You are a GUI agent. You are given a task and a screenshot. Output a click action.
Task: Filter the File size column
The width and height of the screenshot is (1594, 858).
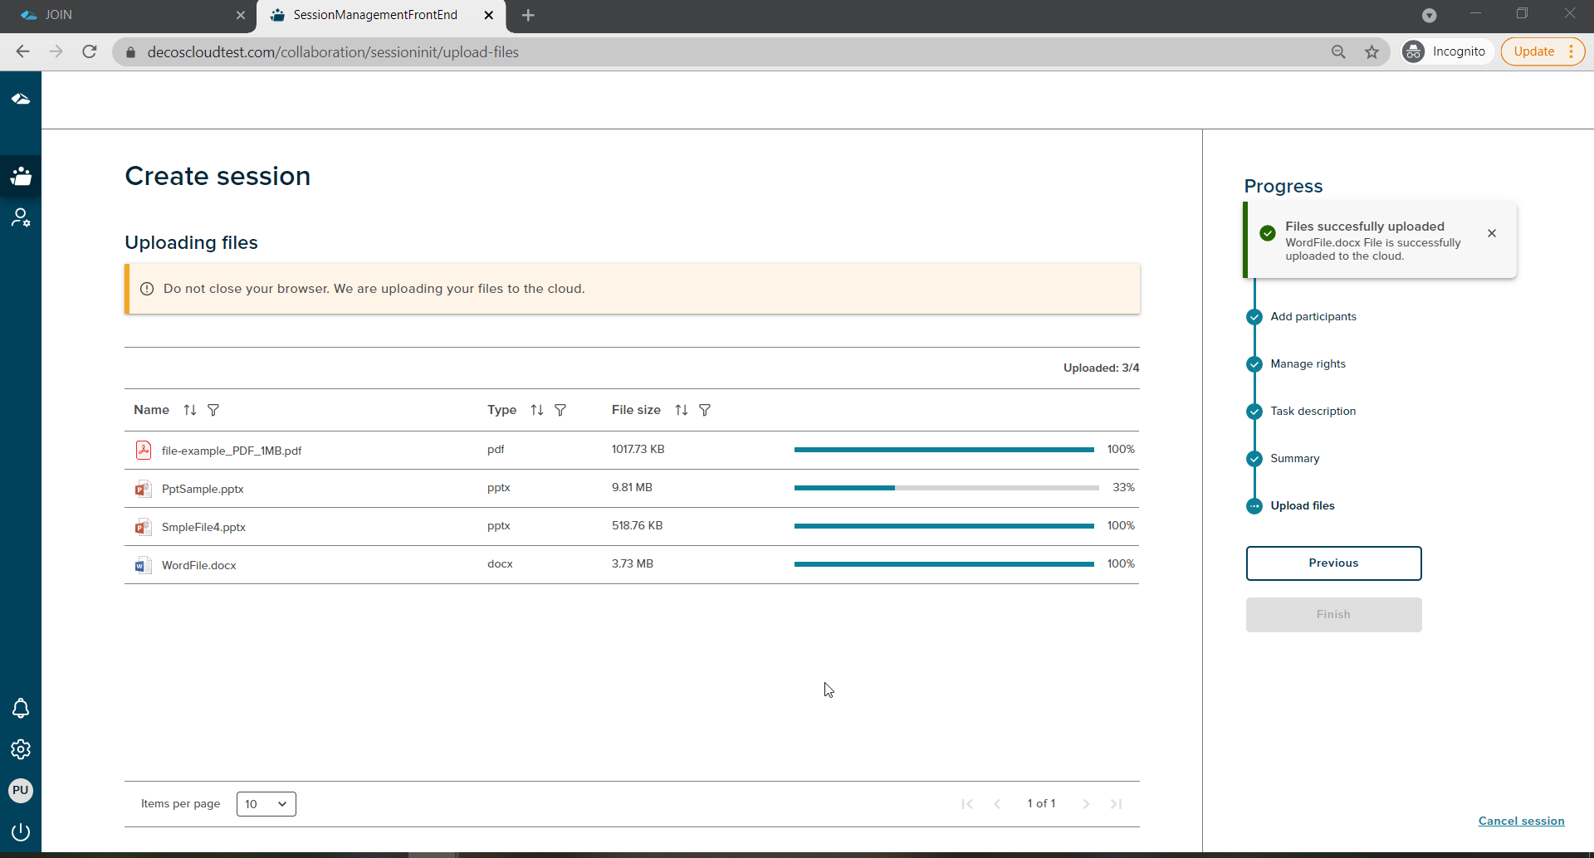click(x=705, y=410)
